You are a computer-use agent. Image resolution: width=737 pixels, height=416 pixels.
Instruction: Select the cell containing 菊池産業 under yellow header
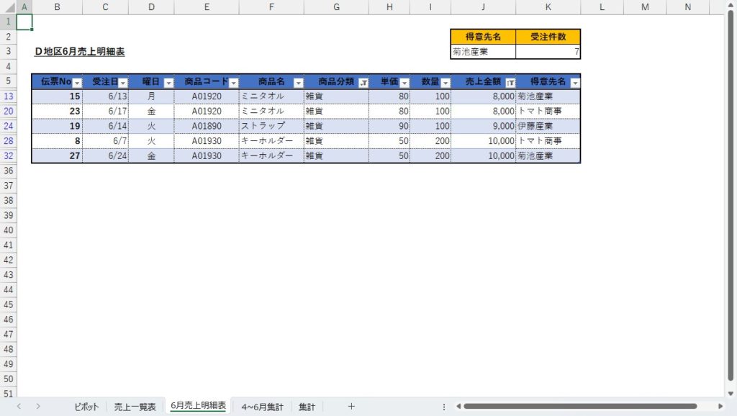click(x=482, y=52)
